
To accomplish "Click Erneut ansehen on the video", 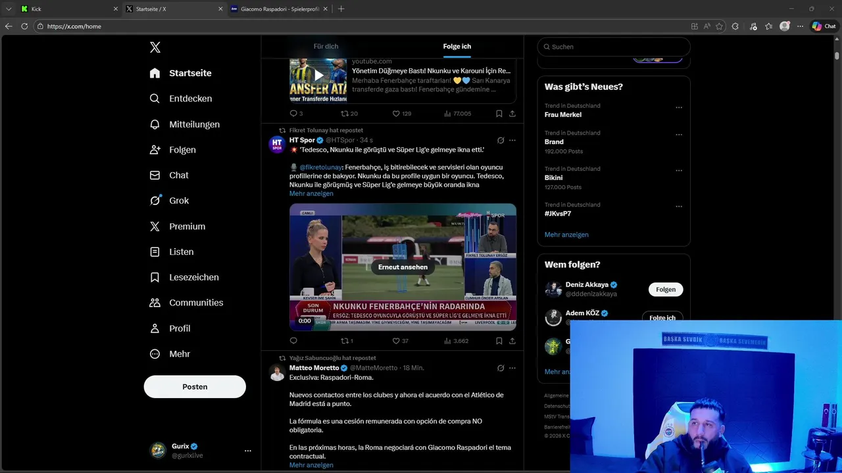I will click(403, 267).
